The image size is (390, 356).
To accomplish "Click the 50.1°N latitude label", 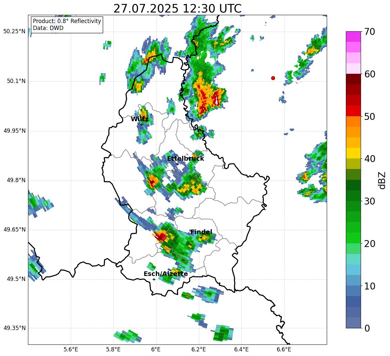I will pos(16,81).
